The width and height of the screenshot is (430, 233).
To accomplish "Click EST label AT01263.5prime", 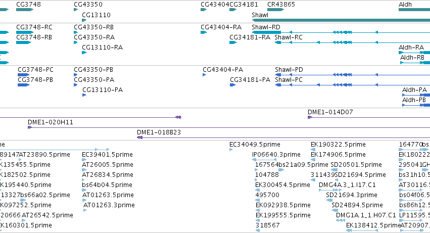I will (108, 196).
